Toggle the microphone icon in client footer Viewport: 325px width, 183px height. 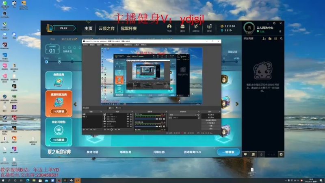pyautogui.click(x=261, y=155)
